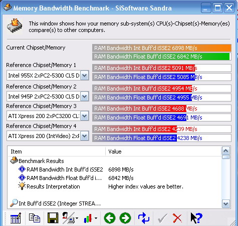Open the Intel 945P reference chipset dropdown
This screenshot has height=226, width=238.
tap(84, 96)
